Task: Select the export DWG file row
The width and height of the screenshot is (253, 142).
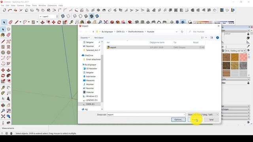Action: 155,47
